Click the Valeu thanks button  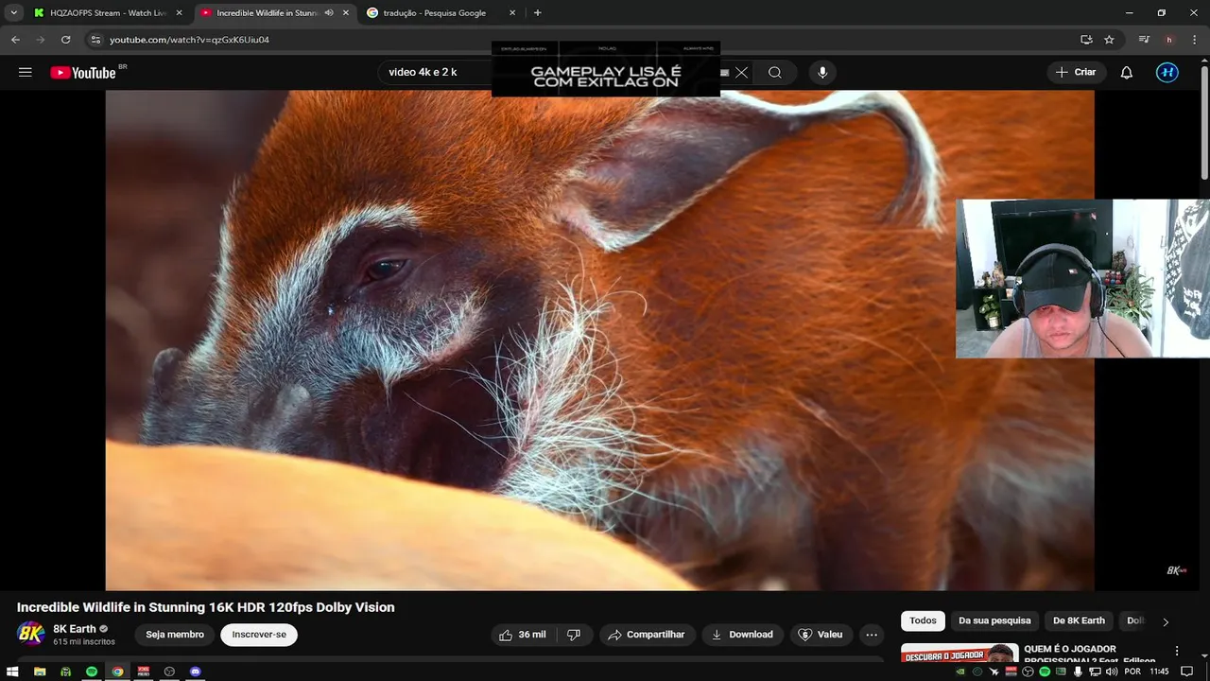(821, 635)
